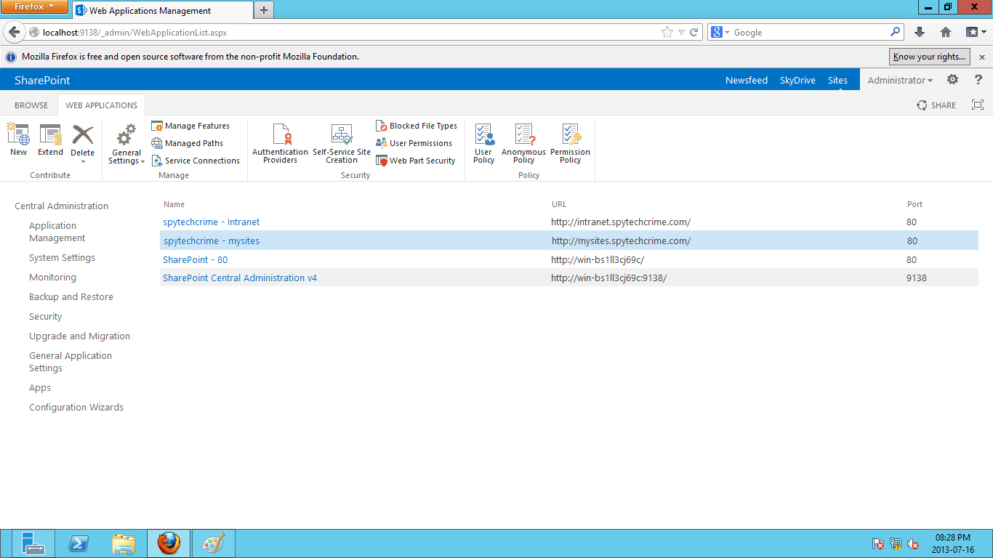Expand the General Settings dropdown arrow
The image size is (993, 558).
pos(142,161)
